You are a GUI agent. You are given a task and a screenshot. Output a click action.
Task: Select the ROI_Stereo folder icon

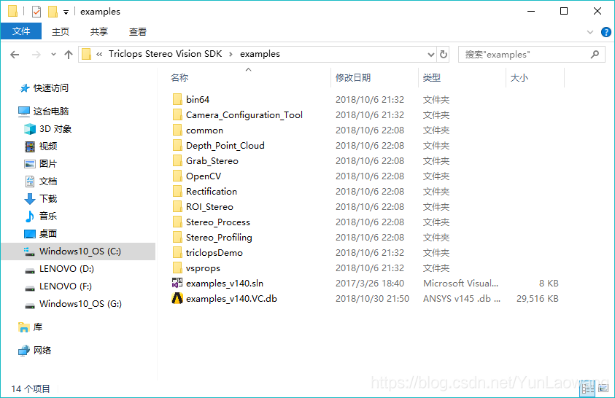pyautogui.click(x=177, y=206)
